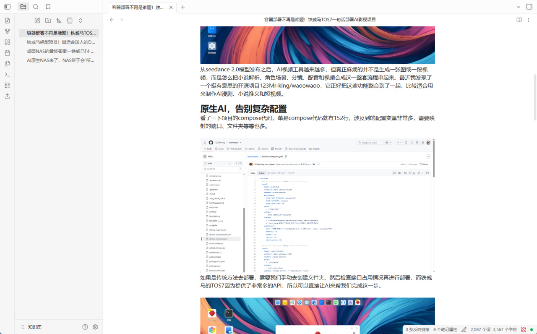Open the file explorer folder tab
This screenshot has height=334, width=537.
coord(23,7)
